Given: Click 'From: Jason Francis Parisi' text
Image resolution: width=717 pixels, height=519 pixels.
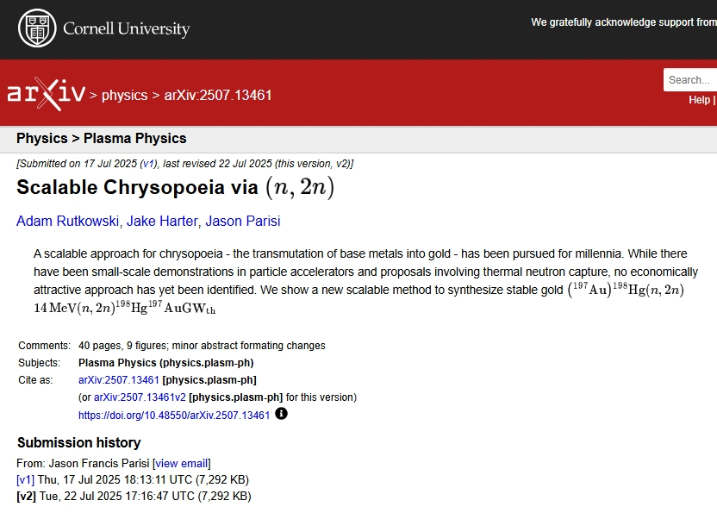Looking at the screenshot, I should [x=83, y=463].
